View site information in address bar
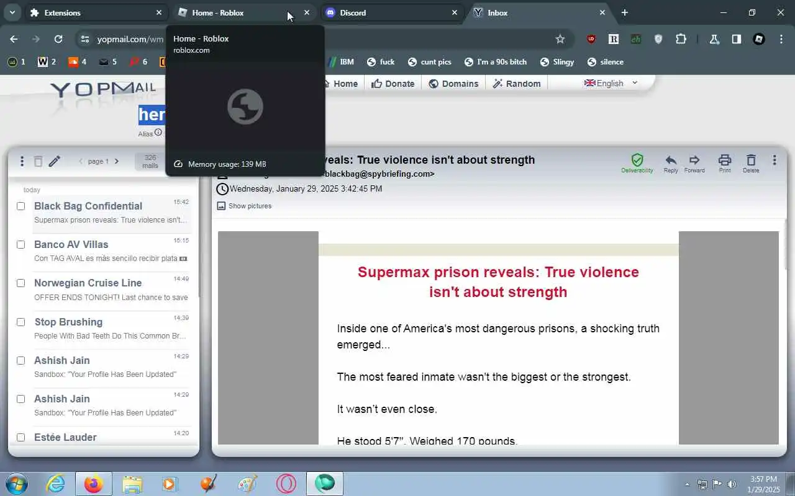Screen dimensions: 795x496 [x=84, y=39]
